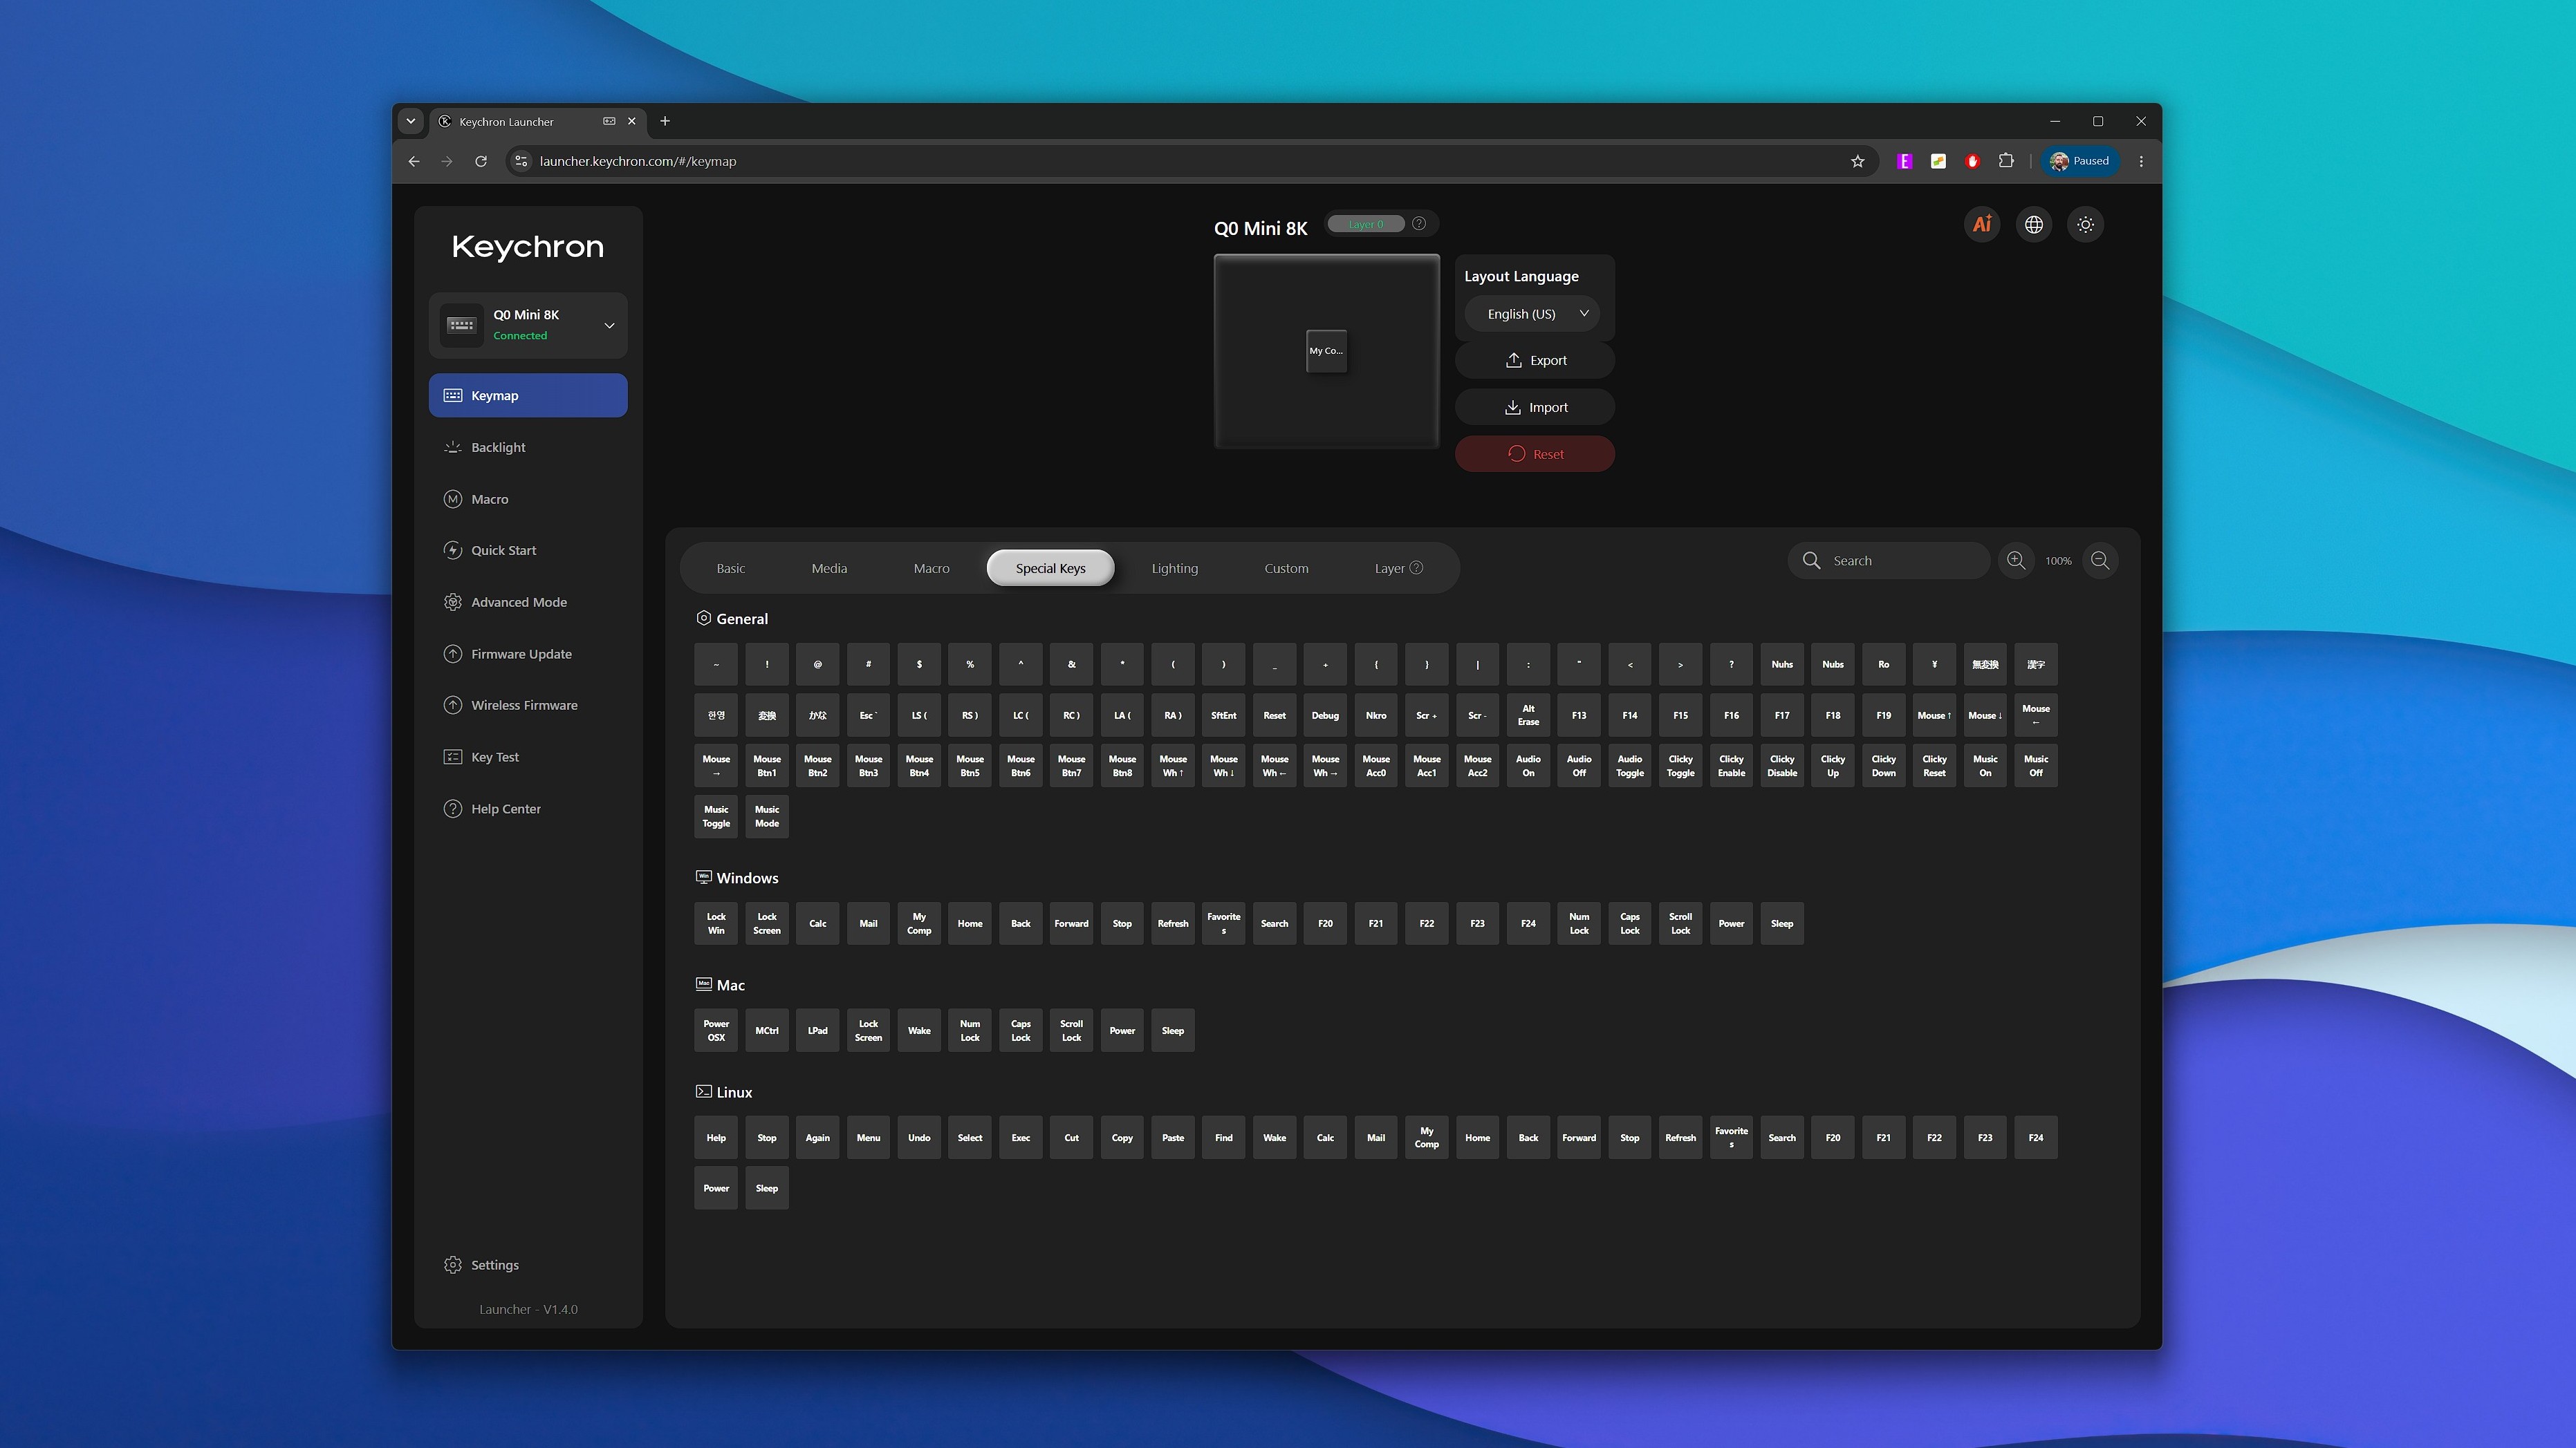The height and width of the screenshot is (1448, 2576).
Task: Open Firmware Update in the sidebar
Action: [x=528, y=654]
